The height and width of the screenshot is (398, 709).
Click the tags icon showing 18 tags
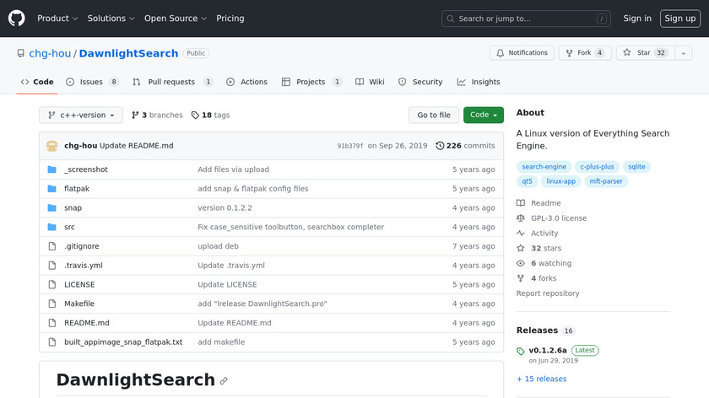point(196,116)
